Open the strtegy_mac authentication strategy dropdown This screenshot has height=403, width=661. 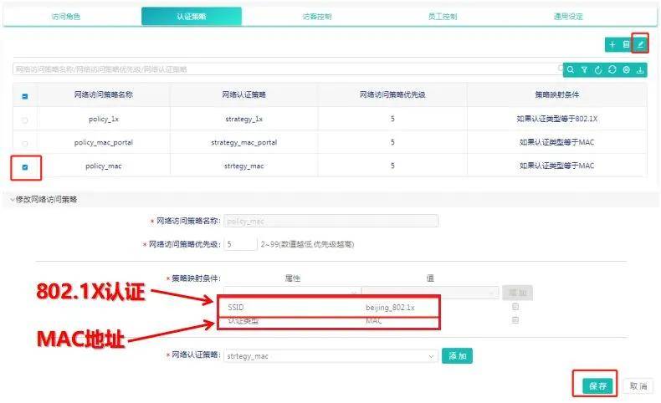coord(330,356)
